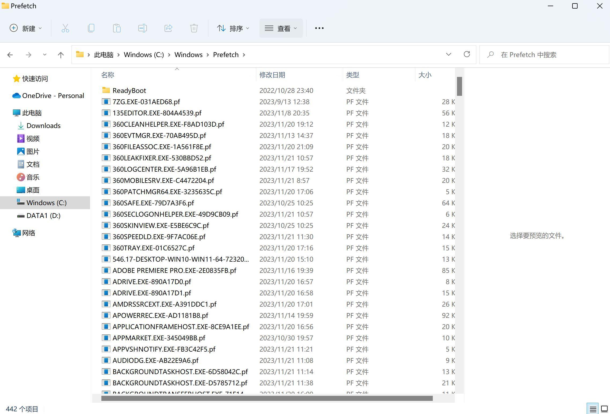610x414 pixels.
Task: Click the More options ellipsis icon
Action: 319,28
